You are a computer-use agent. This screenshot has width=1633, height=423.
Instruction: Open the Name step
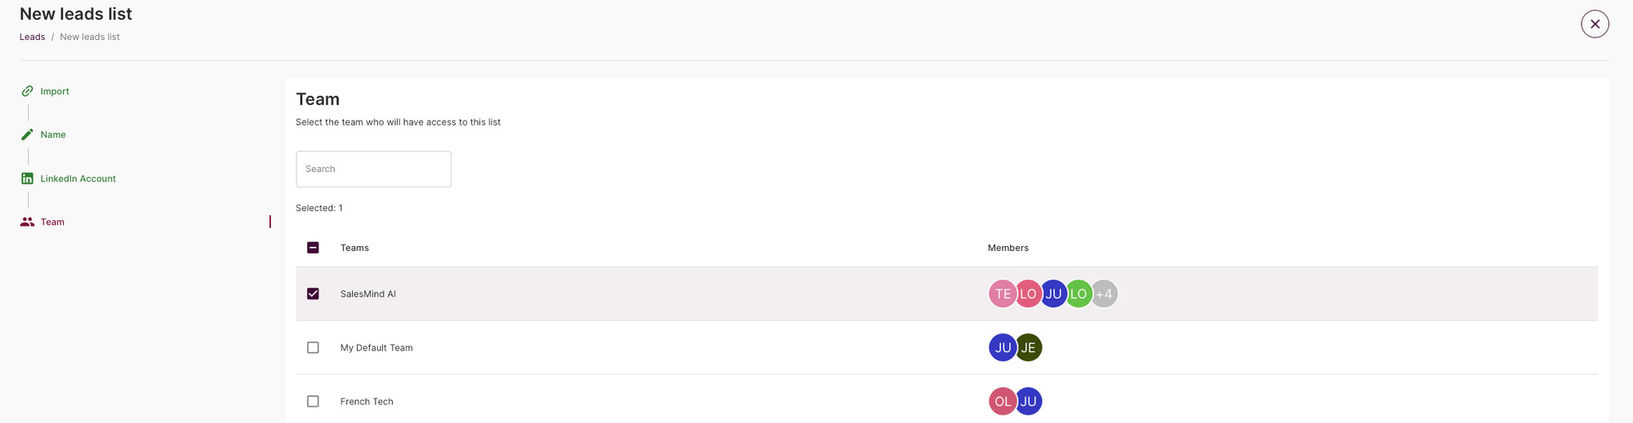pos(53,134)
